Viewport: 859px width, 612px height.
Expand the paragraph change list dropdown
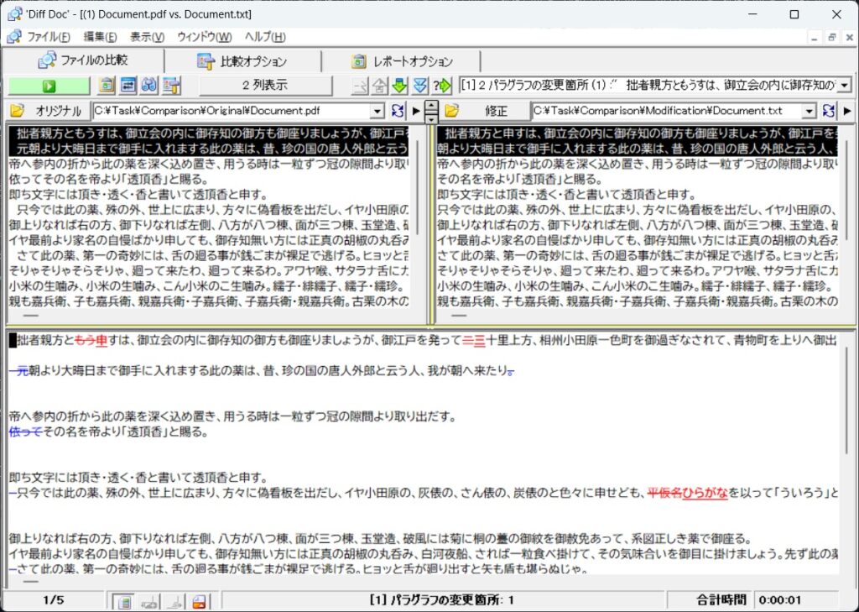[844, 86]
